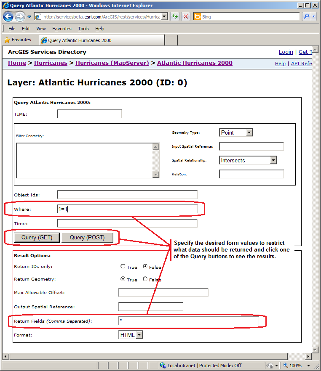Click the browser Back arrow button

[8, 16]
